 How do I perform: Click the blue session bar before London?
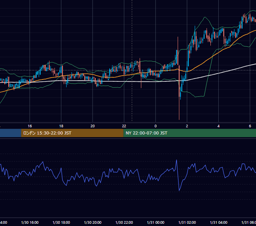click(11, 133)
